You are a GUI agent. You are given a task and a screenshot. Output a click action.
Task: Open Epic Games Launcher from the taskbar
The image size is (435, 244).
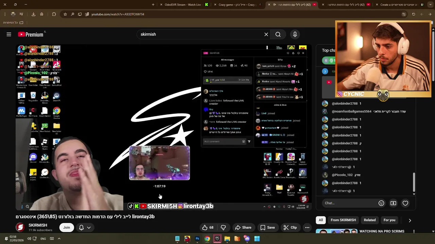click(217, 239)
